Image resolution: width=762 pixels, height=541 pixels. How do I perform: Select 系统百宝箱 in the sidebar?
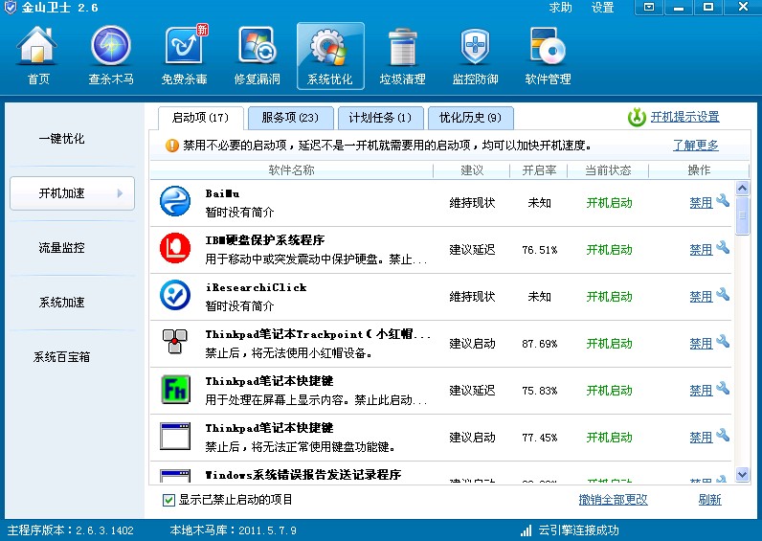pos(61,357)
